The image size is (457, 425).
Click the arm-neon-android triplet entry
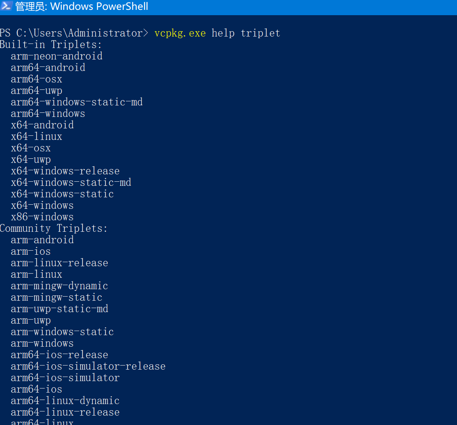coord(56,56)
